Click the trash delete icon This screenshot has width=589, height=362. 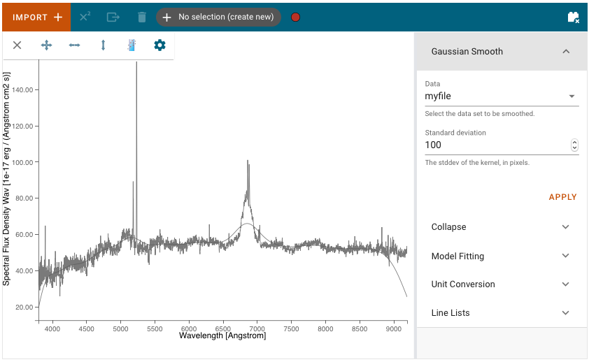coord(141,17)
